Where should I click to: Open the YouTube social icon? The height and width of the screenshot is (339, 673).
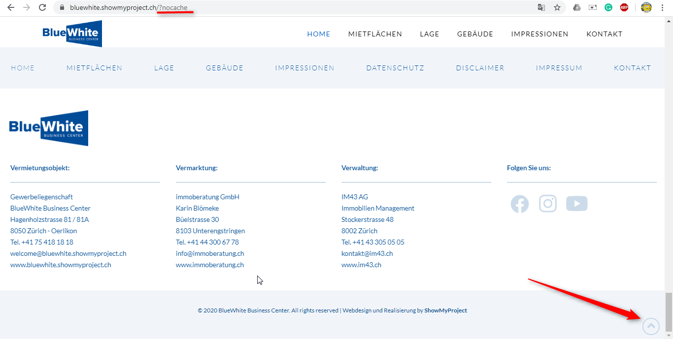pyautogui.click(x=576, y=204)
